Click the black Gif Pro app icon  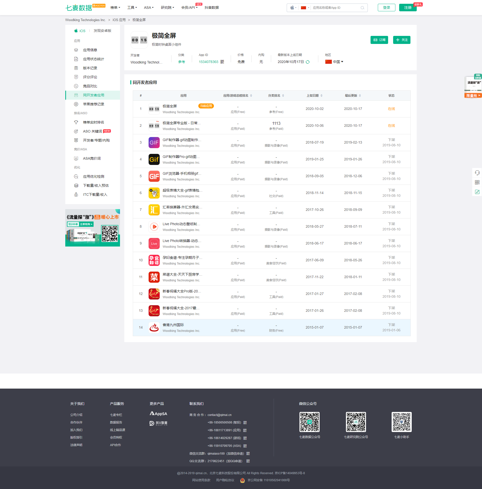[x=154, y=159]
